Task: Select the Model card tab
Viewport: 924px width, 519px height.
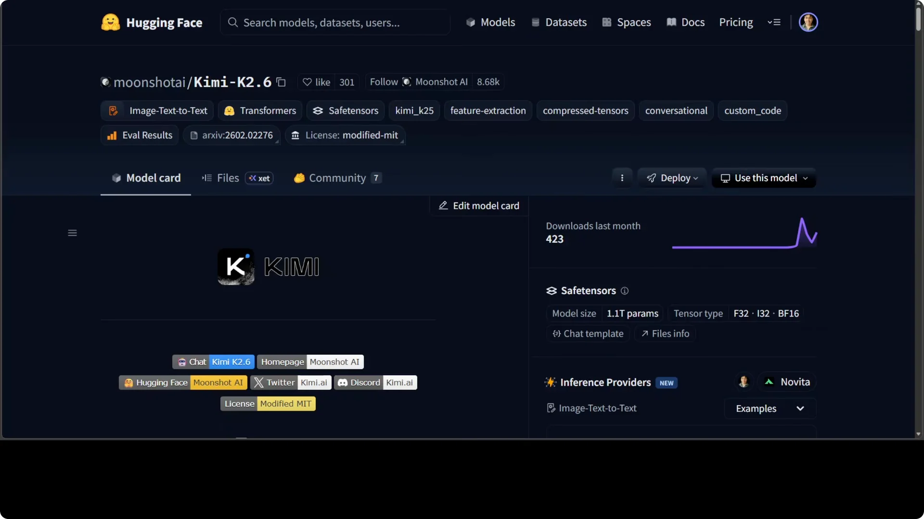Action: [x=146, y=178]
